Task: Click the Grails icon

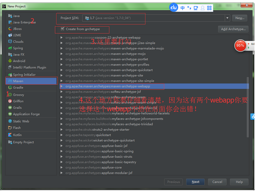Action: [10, 107]
